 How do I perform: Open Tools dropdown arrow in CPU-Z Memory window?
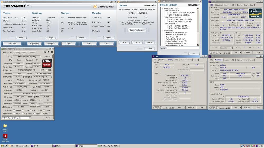coord(184,107)
